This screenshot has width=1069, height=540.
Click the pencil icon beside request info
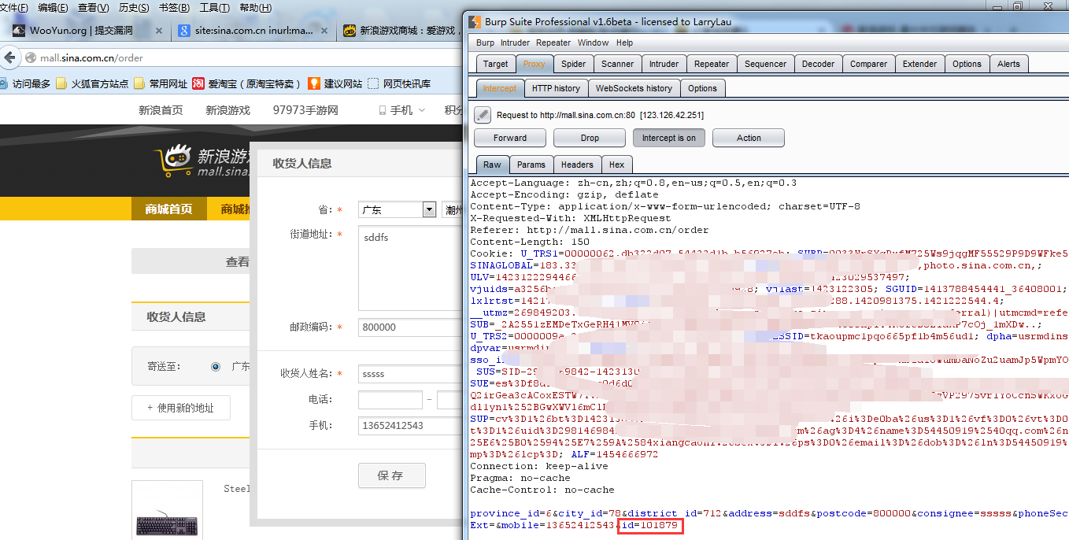coord(483,116)
